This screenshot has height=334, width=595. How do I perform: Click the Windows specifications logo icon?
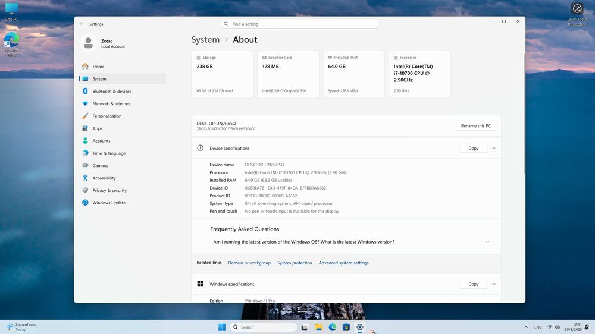(x=201, y=284)
